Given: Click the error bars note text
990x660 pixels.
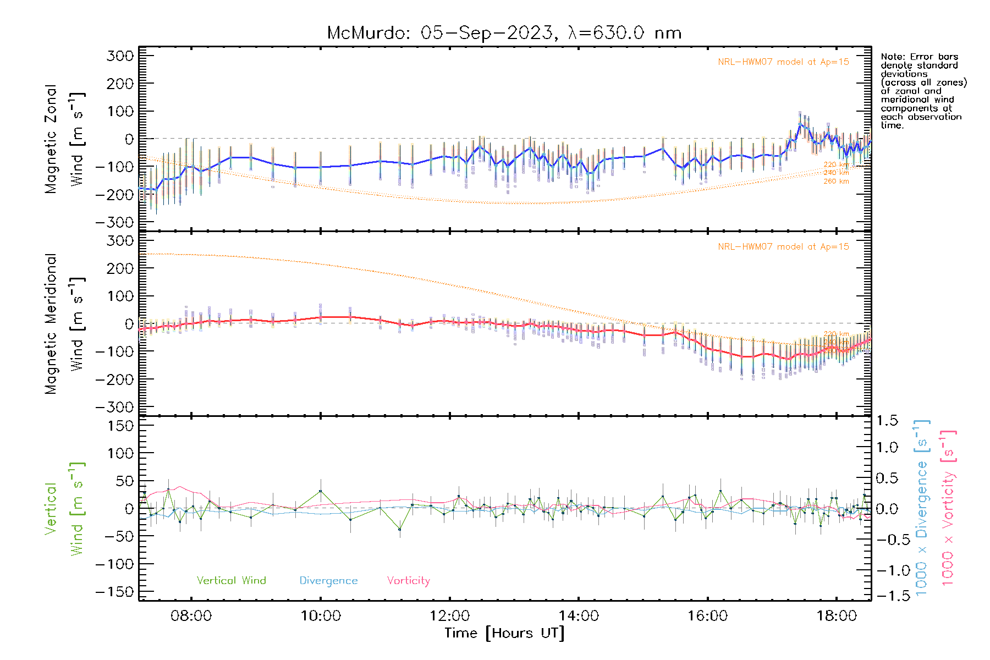Looking at the screenshot, I should click(x=922, y=91).
